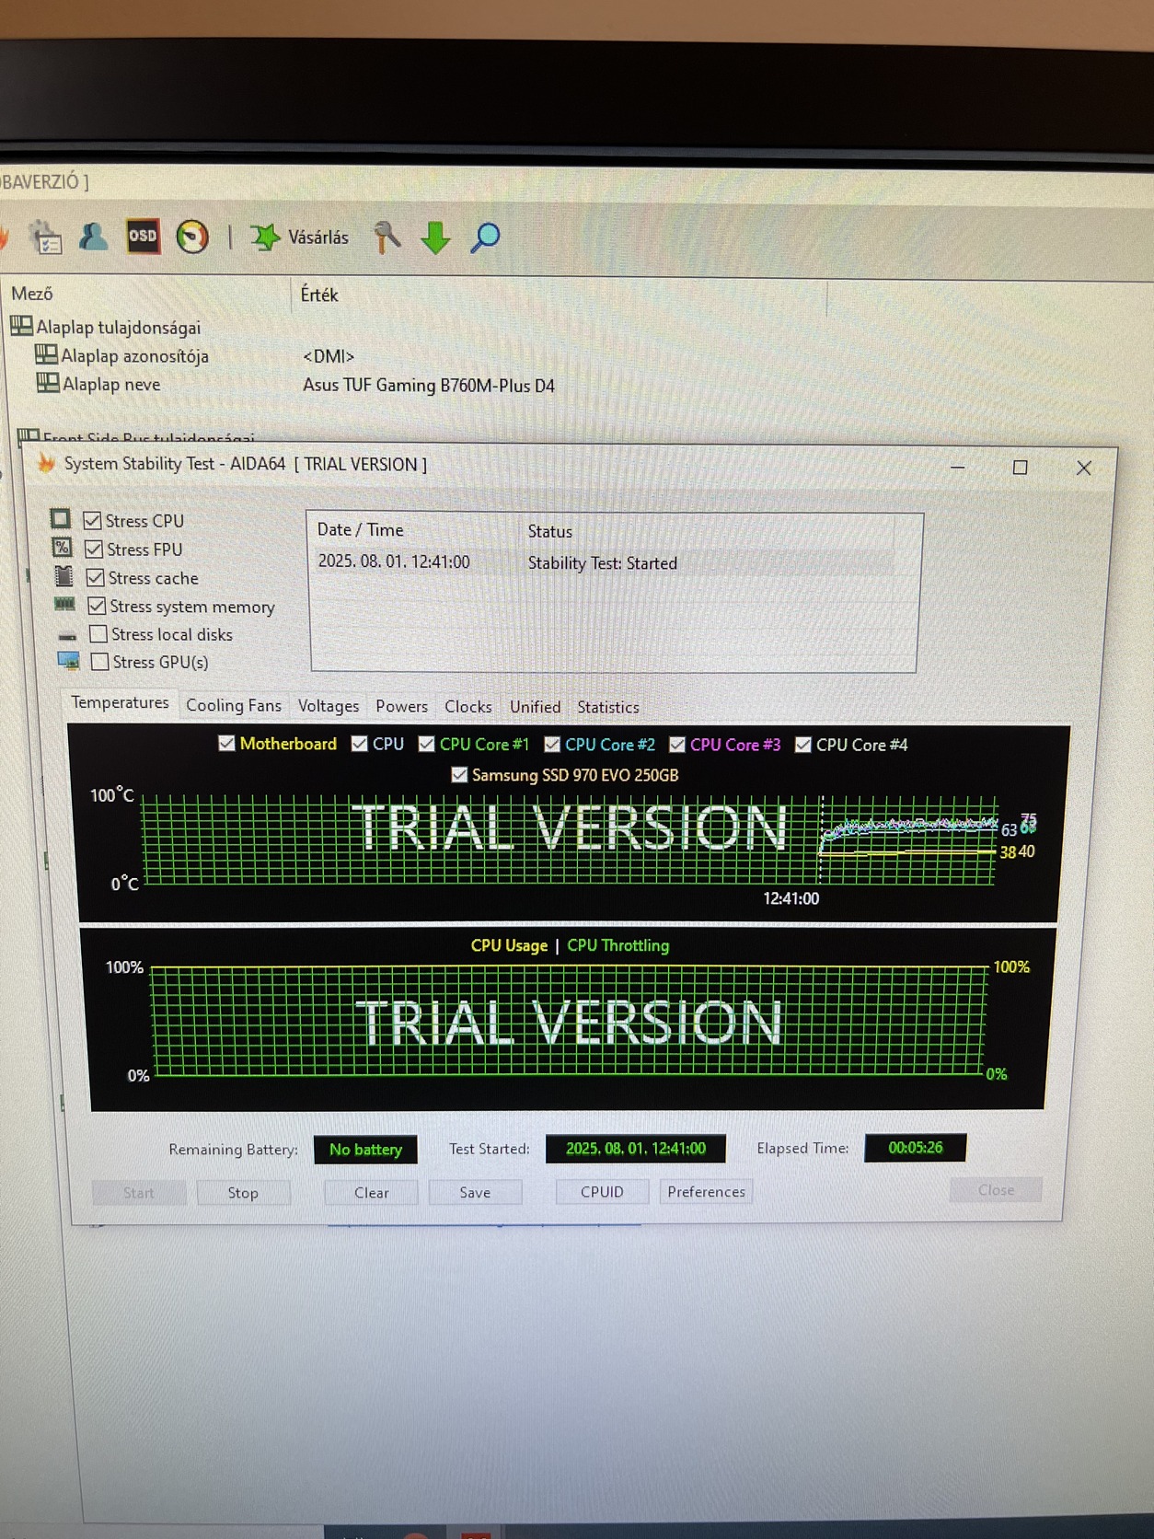Uncheck Stress FPU checkbox

point(93,549)
